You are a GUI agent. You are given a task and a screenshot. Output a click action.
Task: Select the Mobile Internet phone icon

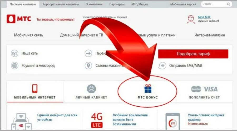35,89
